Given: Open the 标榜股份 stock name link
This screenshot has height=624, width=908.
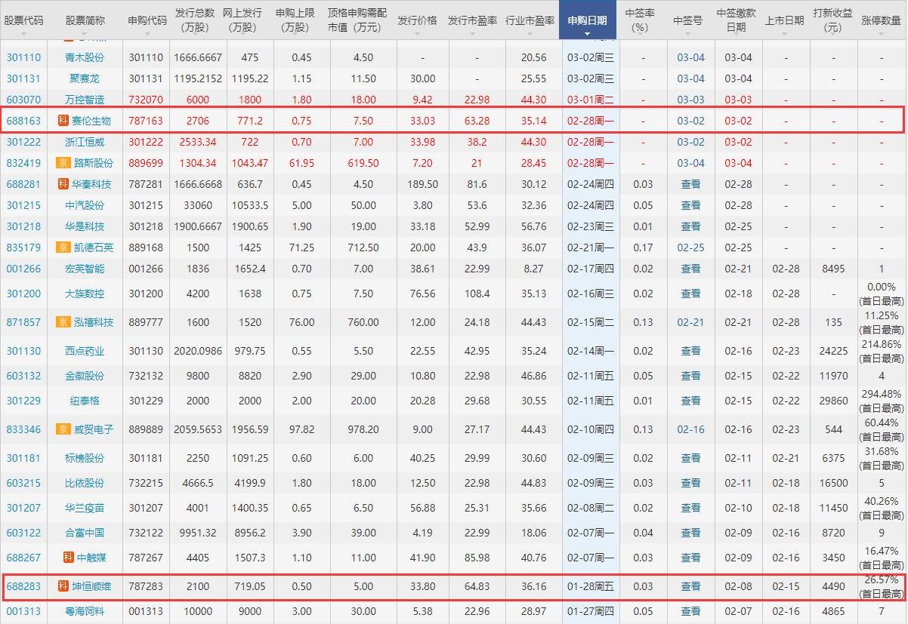Looking at the screenshot, I should pos(85,458).
